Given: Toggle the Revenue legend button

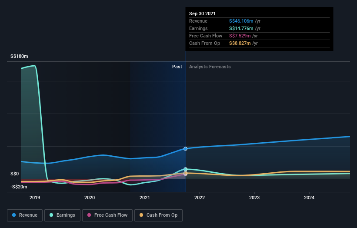Looking at the screenshot, I should pos(25,215).
